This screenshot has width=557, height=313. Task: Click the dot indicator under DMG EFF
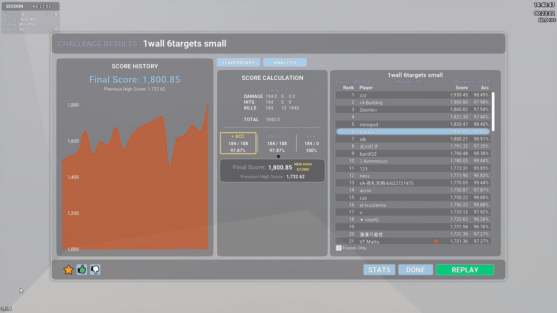point(278,157)
